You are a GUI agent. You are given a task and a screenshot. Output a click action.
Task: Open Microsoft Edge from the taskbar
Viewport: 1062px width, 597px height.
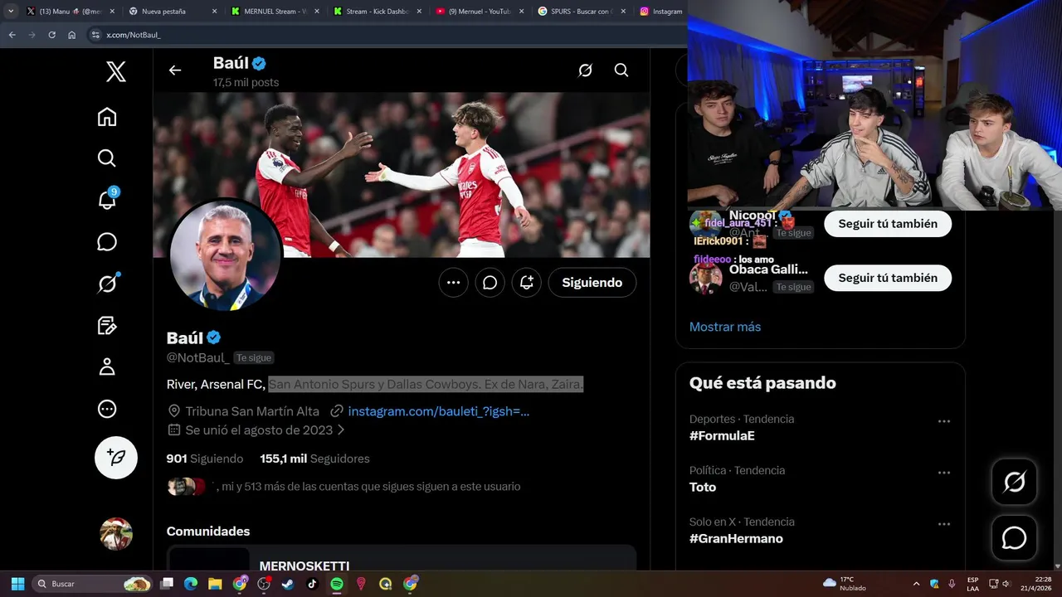[x=190, y=584]
